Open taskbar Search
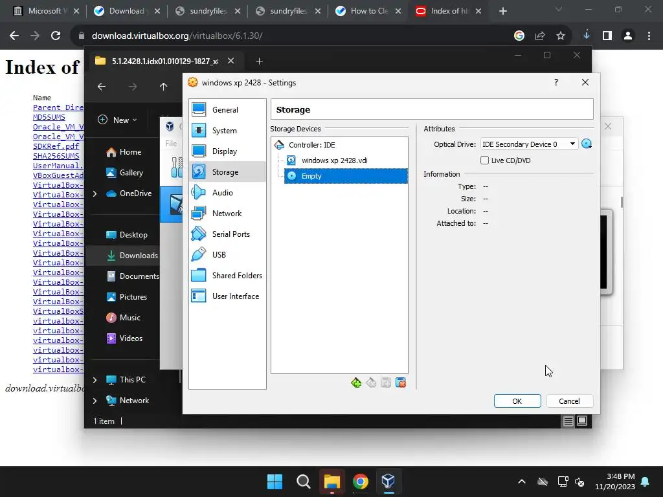The height and width of the screenshot is (497, 663). [303, 481]
